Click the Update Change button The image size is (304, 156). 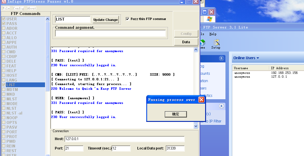pyautogui.click(x=105, y=20)
